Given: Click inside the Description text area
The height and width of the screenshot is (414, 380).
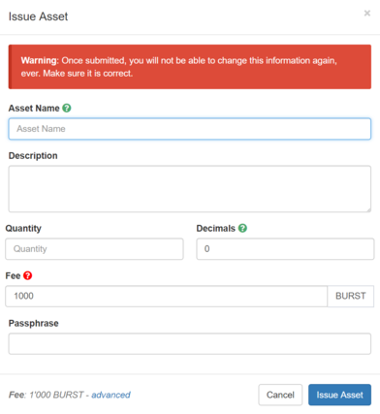Looking at the screenshot, I should [190, 189].
